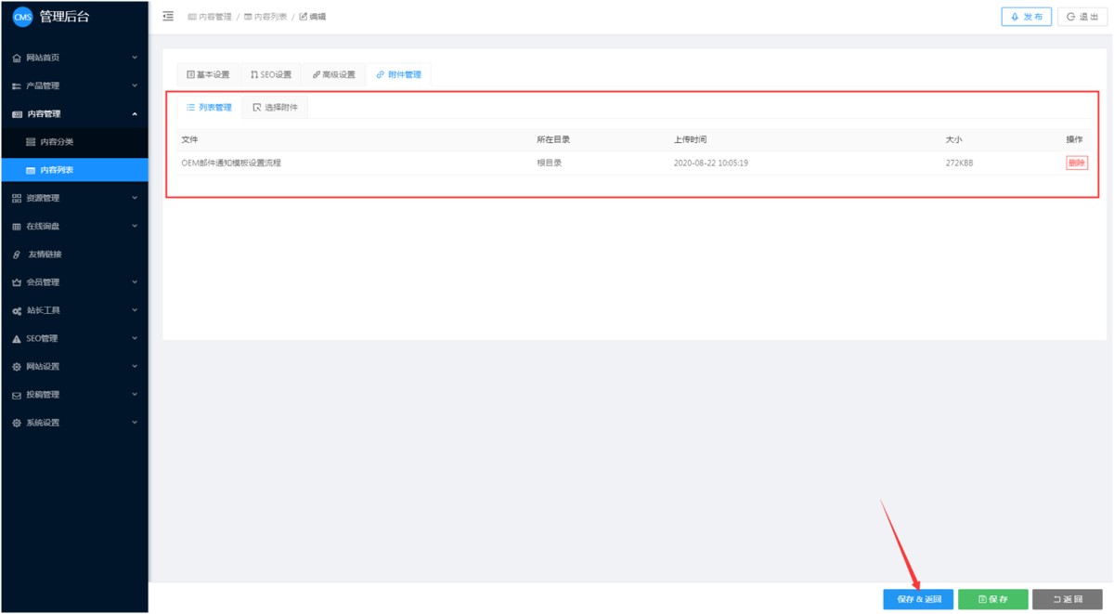The width and height of the screenshot is (1114, 614).
Task: Expand the 会员管理 menu chevron
Action: [x=135, y=282]
